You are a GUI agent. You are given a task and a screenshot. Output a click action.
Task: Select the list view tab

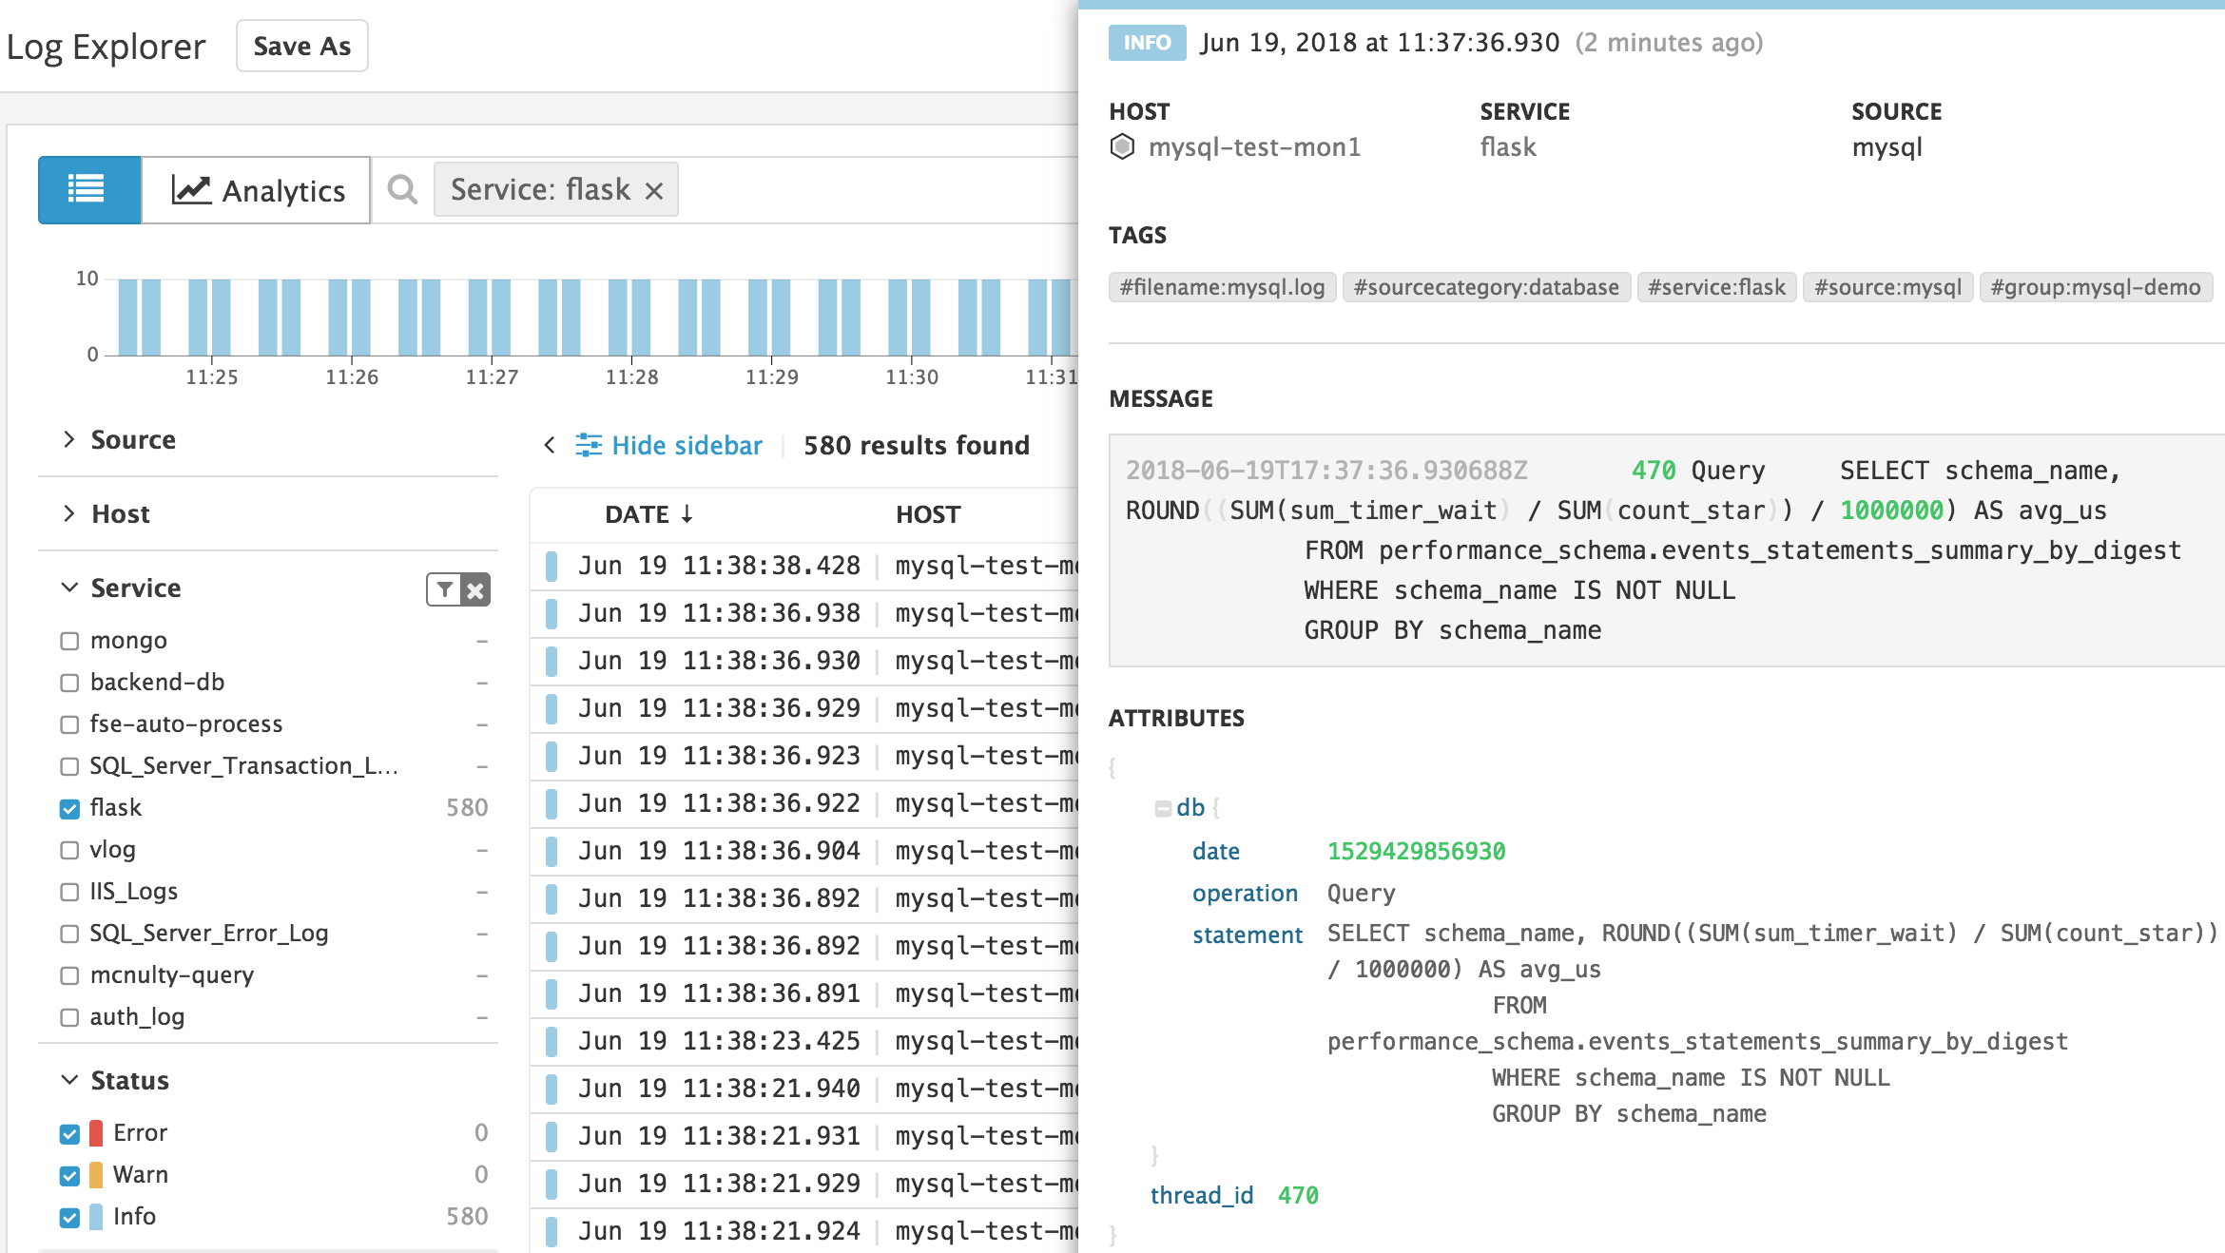click(x=87, y=189)
